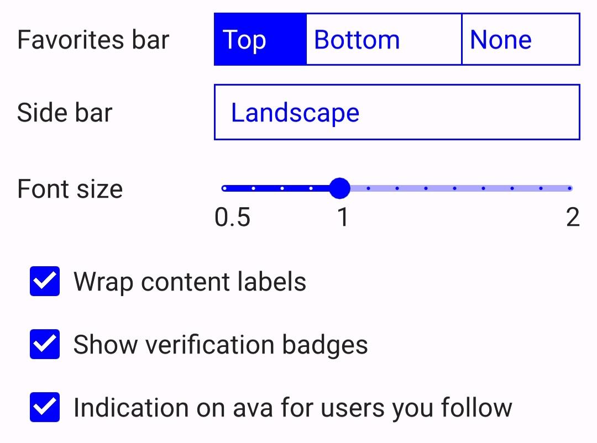This screenshot has width=597, height=443.
Task: Click the "Show verification badges" text
Action: [221, 345]
